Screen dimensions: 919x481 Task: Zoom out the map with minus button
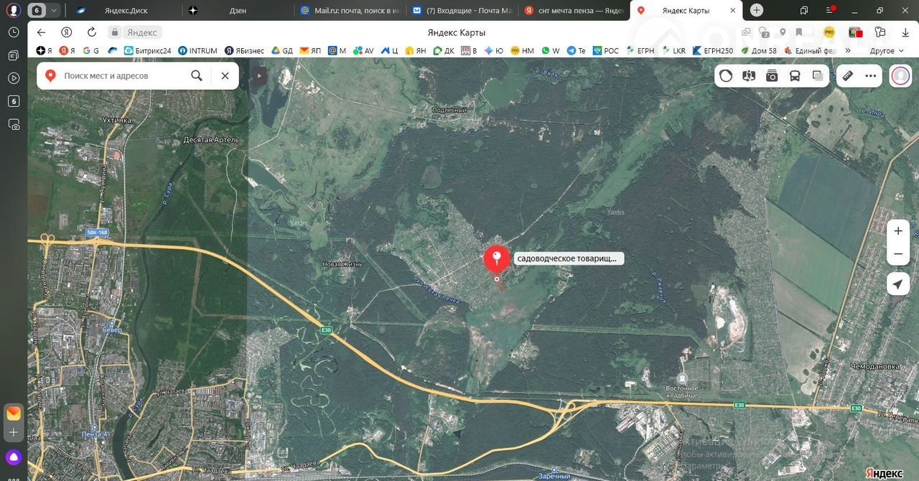pyautogui.click(x=897, y=254)
